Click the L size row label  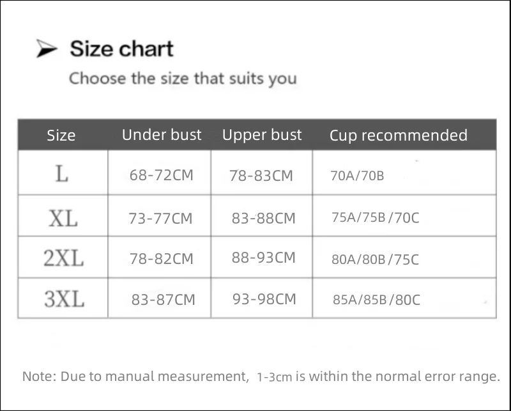(61, 174)
